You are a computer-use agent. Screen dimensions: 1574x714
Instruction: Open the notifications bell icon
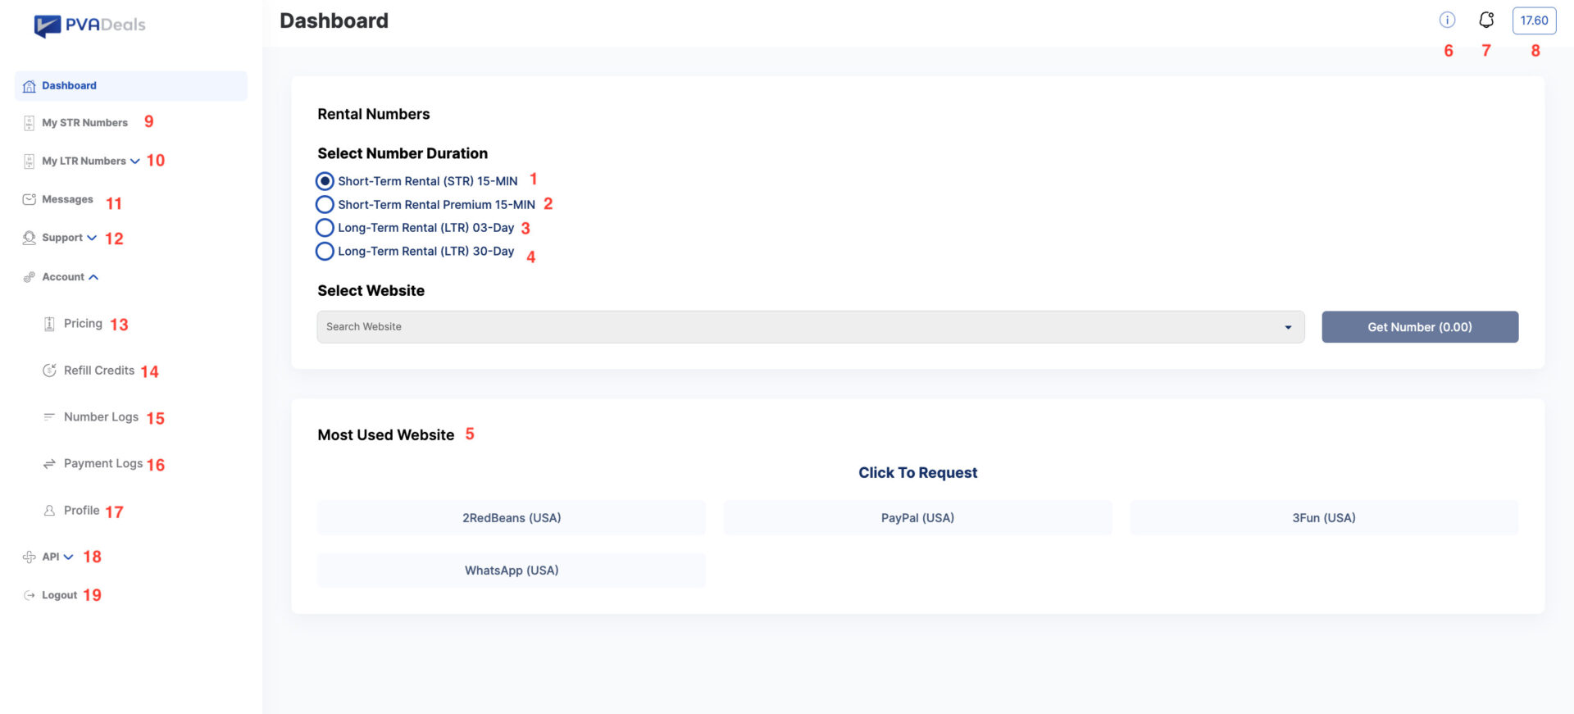(1485, 20)
